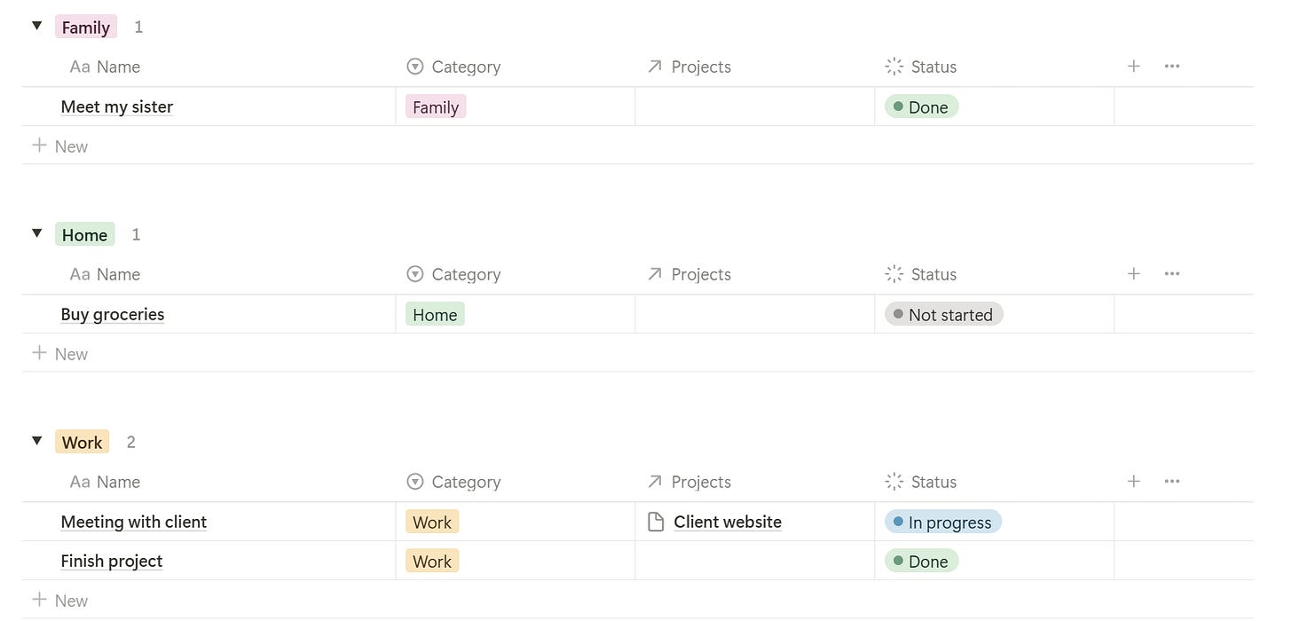The height and width of the screenshot is (621, 1292).
Task: Collapse the Work group
Action: click(36, 441)
